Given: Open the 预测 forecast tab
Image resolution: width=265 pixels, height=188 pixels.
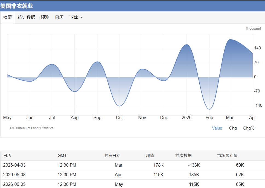Looking at the screenshot, I should [x=45, y=18].
